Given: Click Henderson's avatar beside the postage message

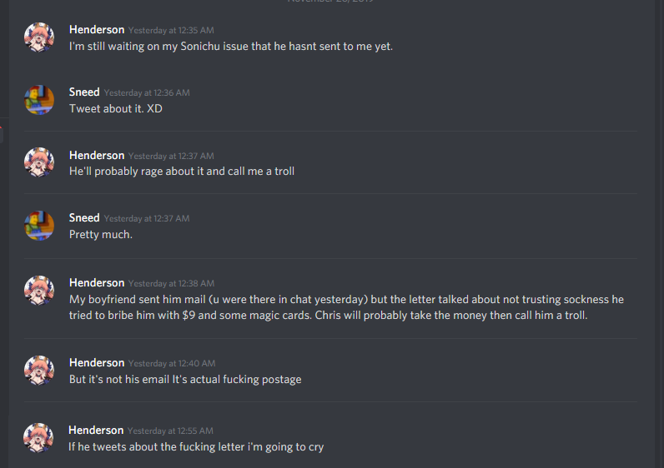Looking at the screenshot, I should pyautogui.click(x=39, y=371).
